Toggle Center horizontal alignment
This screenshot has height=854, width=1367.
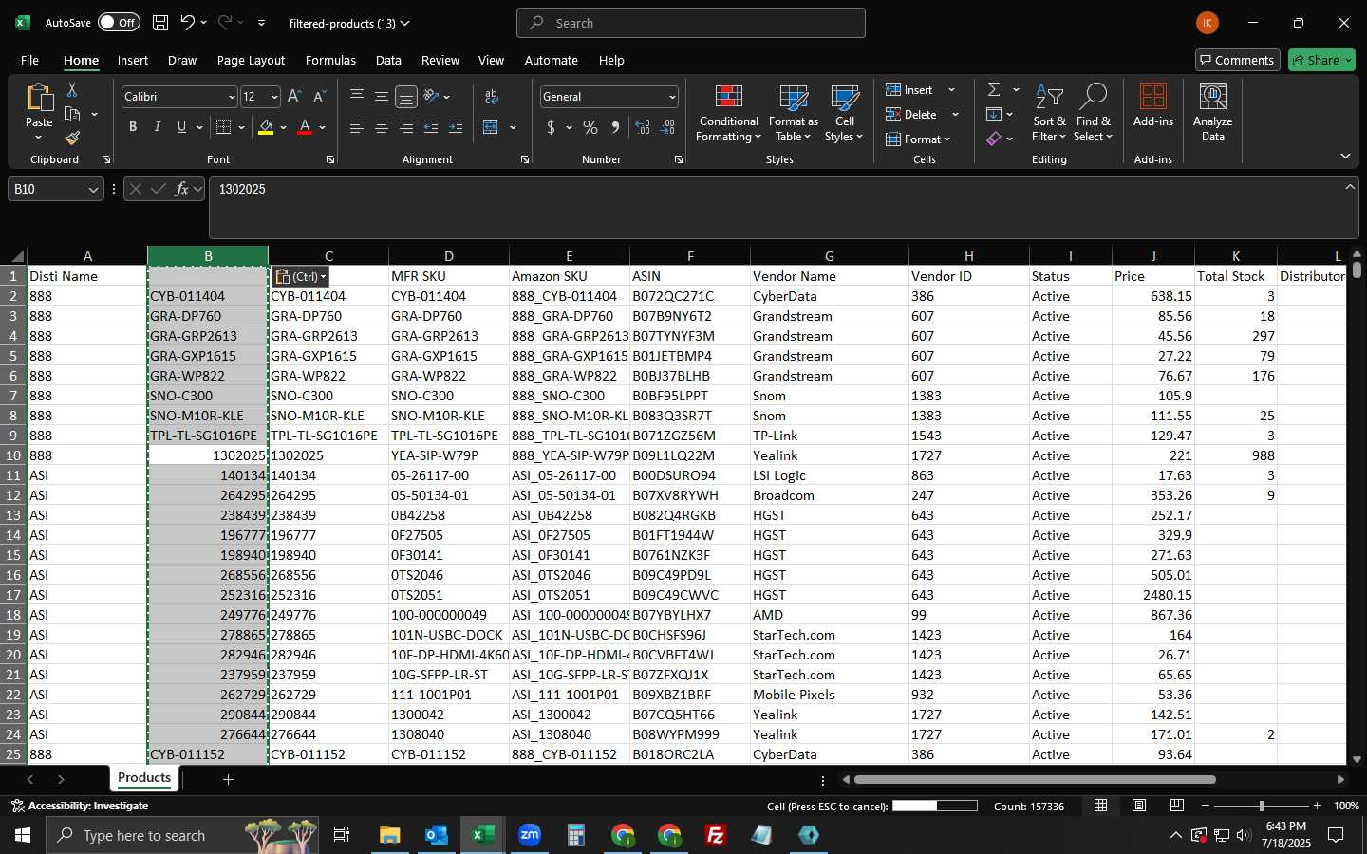tap(382, 127)
